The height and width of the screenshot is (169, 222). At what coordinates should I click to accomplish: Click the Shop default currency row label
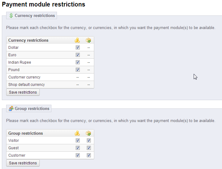(26, 85)
